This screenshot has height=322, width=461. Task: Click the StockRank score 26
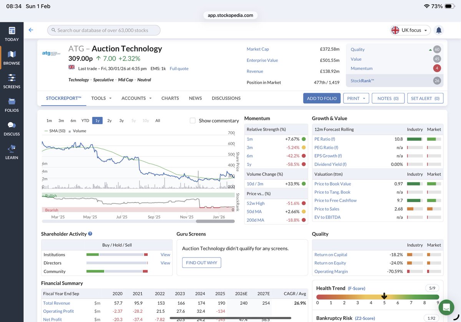coord(437,81)
